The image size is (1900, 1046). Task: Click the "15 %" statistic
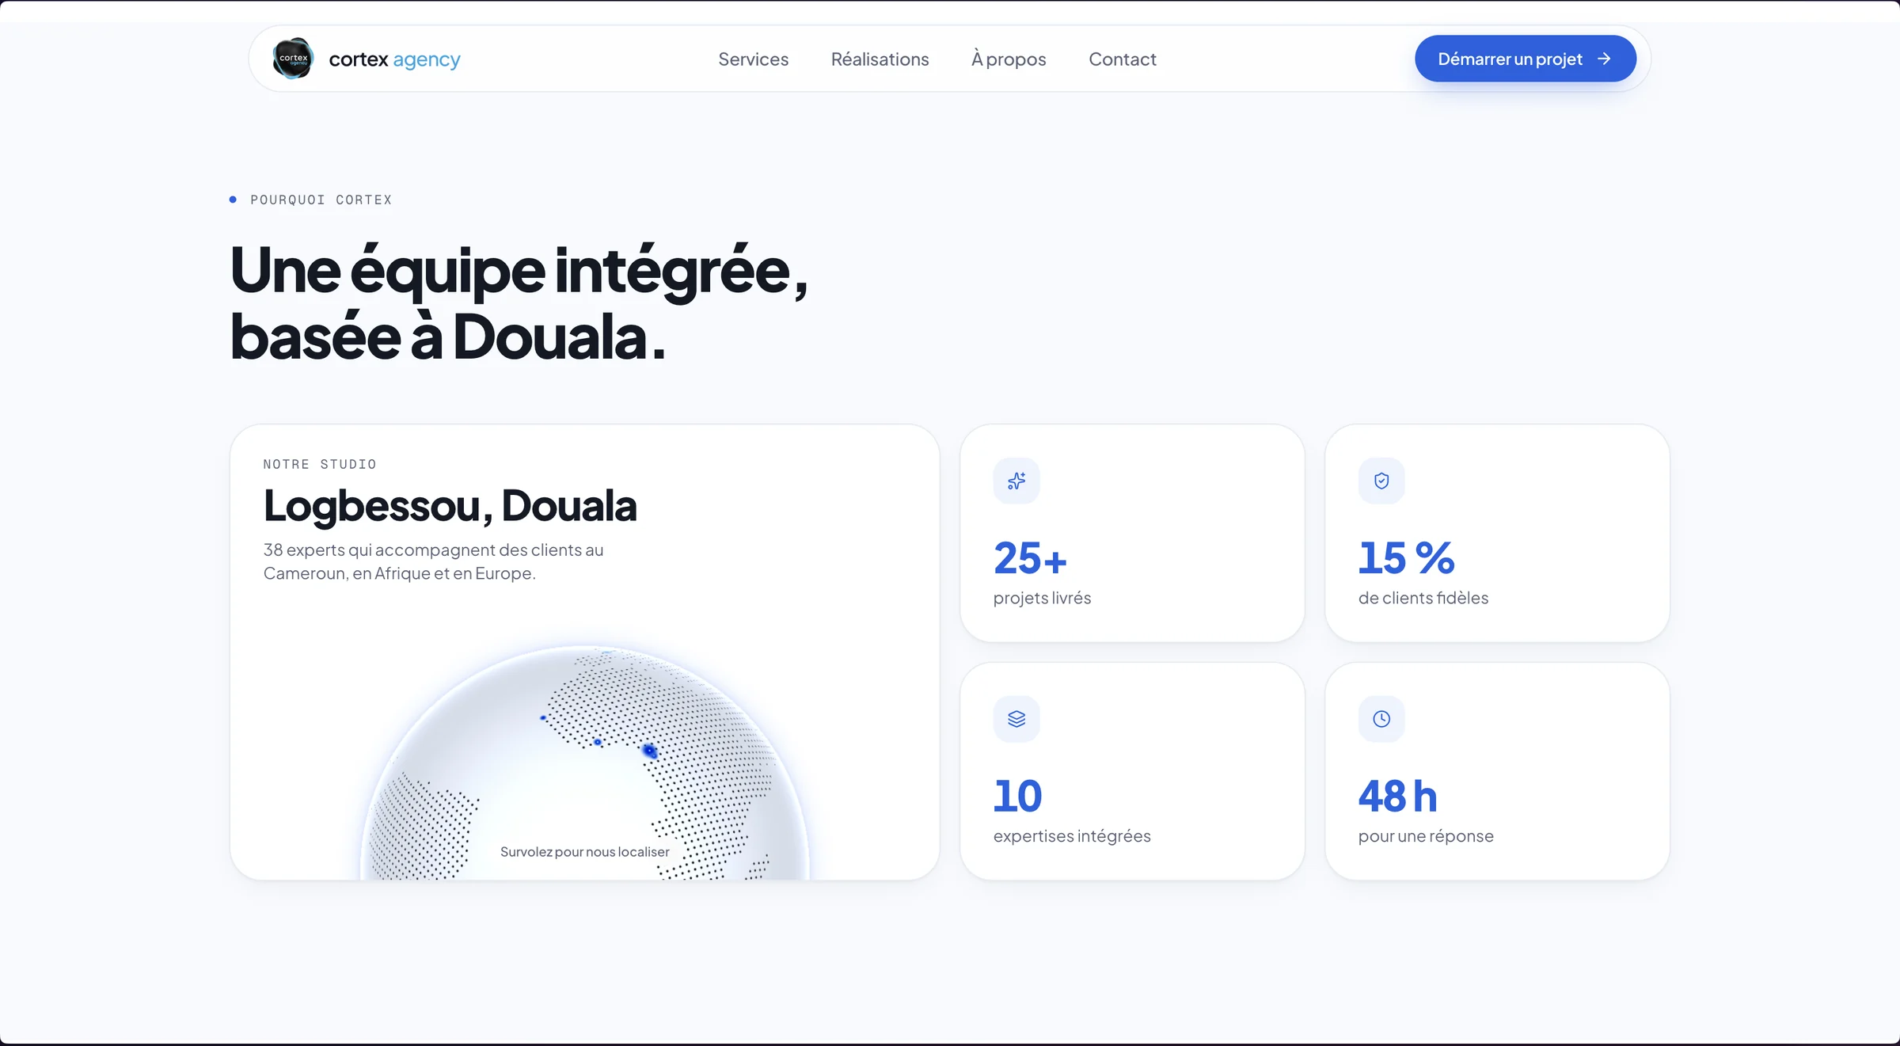pyautogui.click(x=1406, y=557)
